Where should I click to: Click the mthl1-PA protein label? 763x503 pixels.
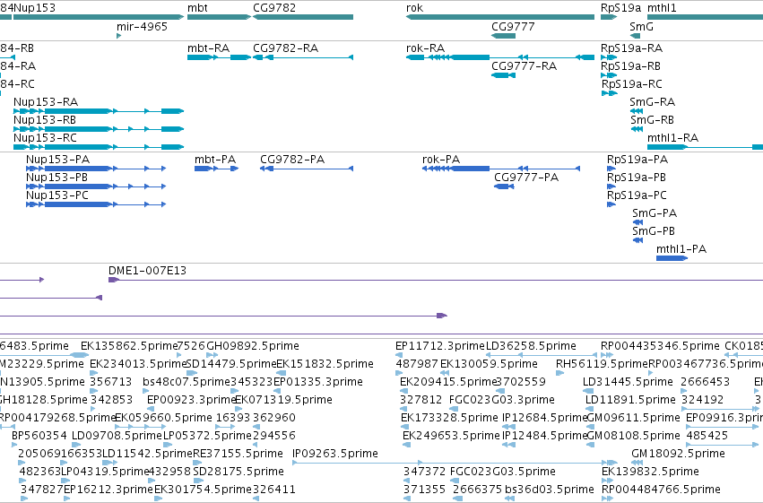click(x=681, y=249)
